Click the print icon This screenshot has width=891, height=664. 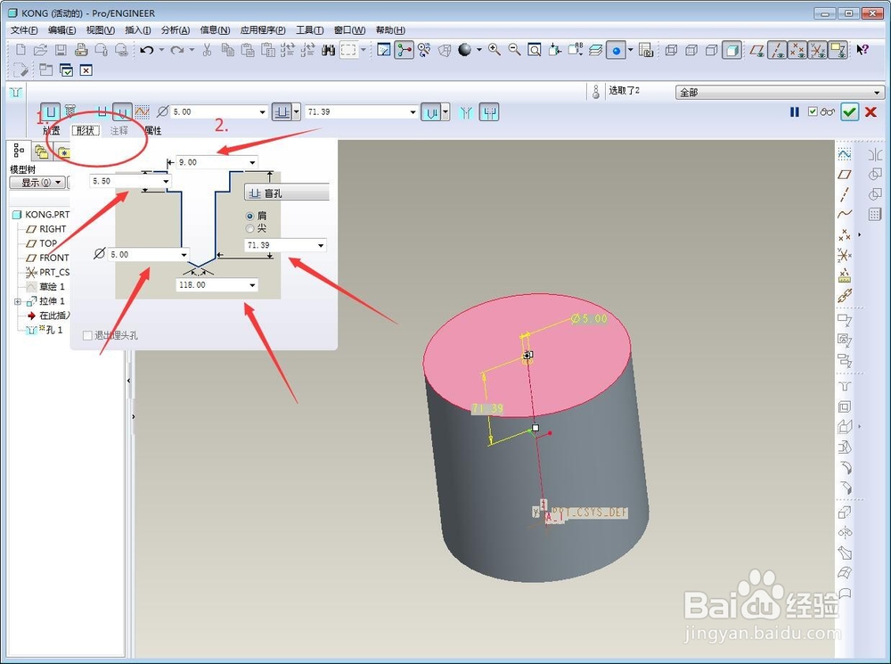click(81, 50)
